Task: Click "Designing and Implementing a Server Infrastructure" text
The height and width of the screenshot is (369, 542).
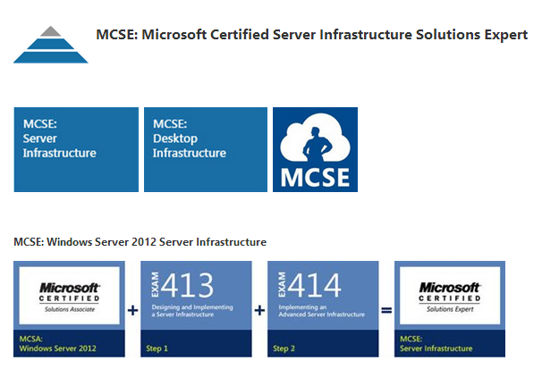Action: (192, 311)
